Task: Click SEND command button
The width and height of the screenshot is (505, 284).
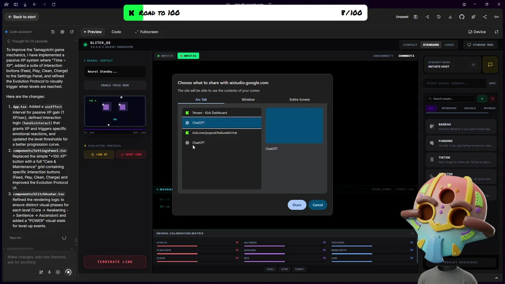Action: [x=492, y=83]
